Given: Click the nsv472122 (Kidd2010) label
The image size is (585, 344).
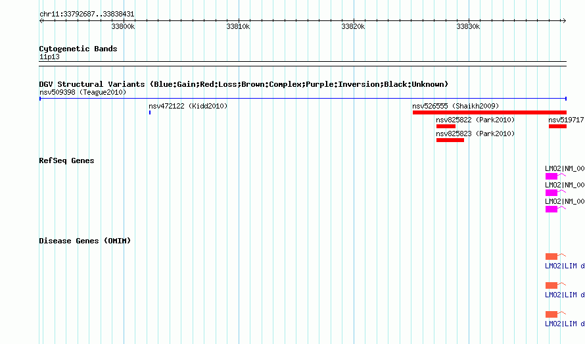Looking at the screenshot, I should pos(188,106).
